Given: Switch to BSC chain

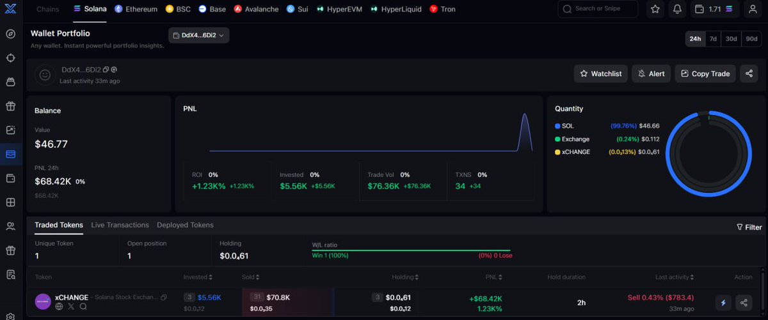Looking at the screenshot, I should [x=178, y=9].
